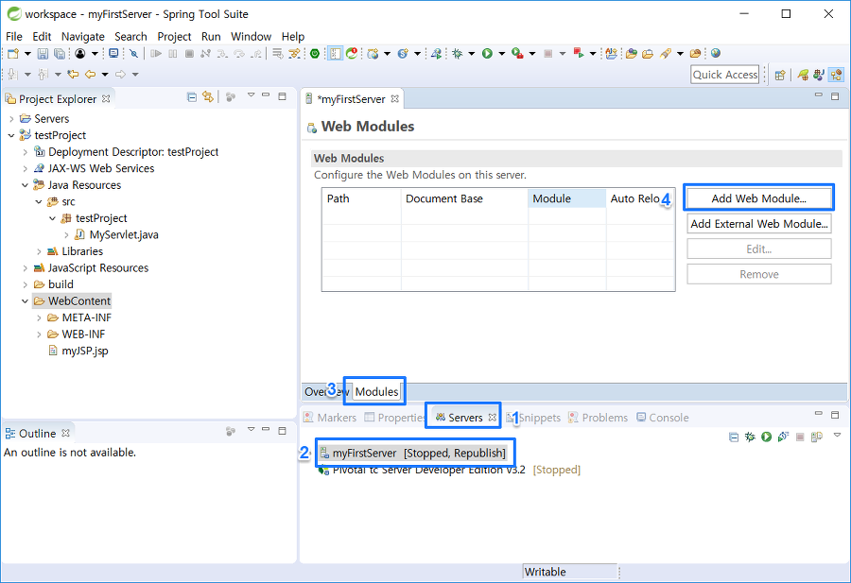
Task: Click the Debug bug icon in main toolbar
Action: click(458, 53)
